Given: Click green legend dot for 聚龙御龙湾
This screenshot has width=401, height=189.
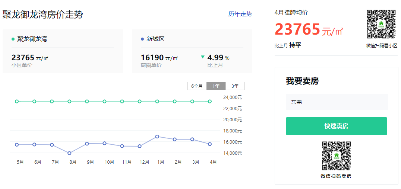Looking at the screenshot, I should [13, 39].
